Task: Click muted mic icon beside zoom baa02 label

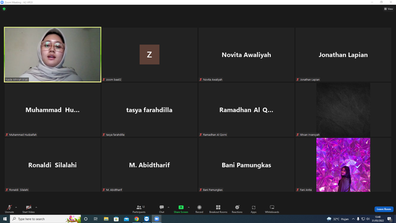Action: 104,79
